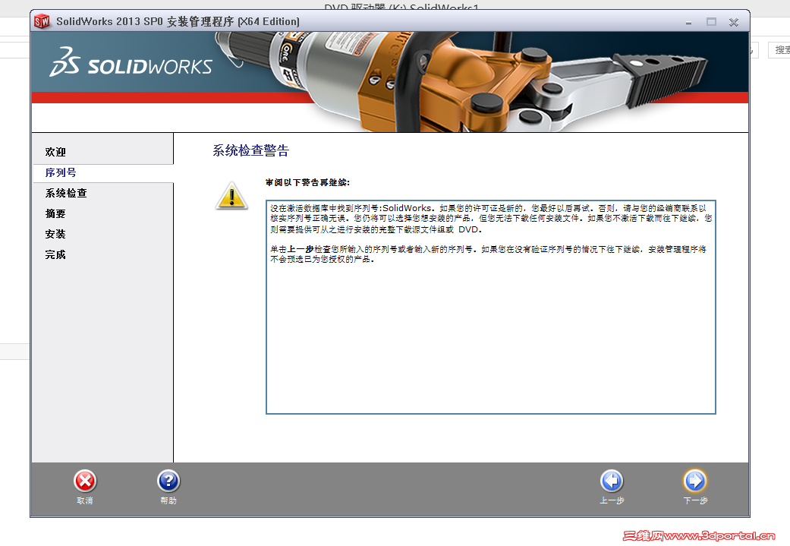
Task: Close the SolidWorks installation manager window
Action: pyautogui.click(x=734, y=22)
